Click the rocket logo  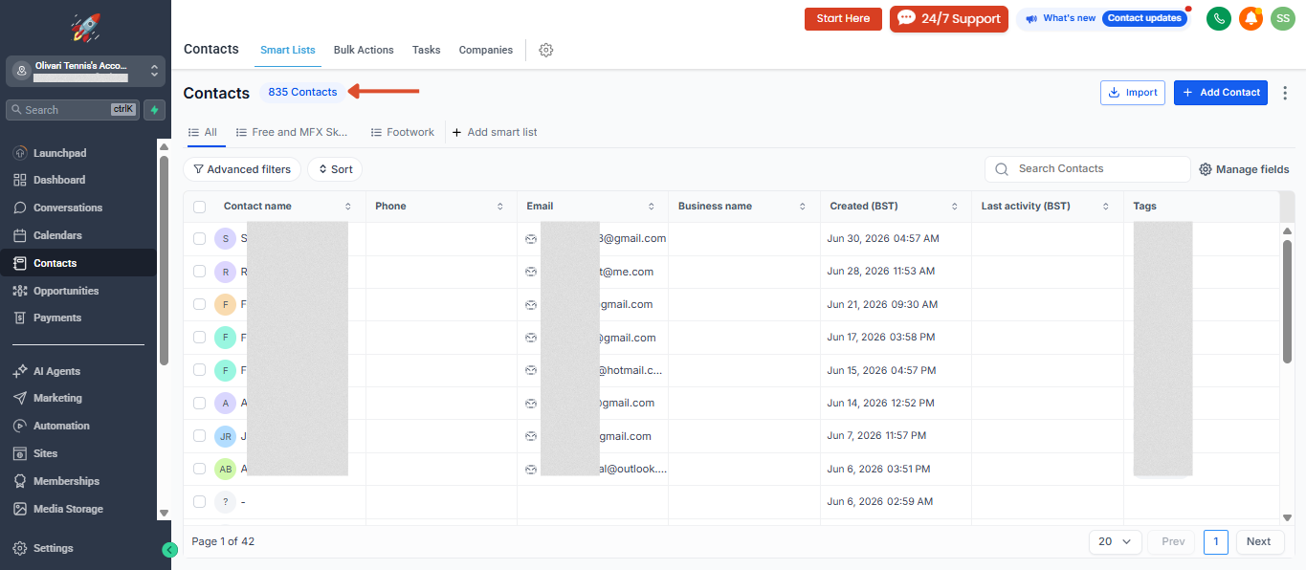(86, 27)
